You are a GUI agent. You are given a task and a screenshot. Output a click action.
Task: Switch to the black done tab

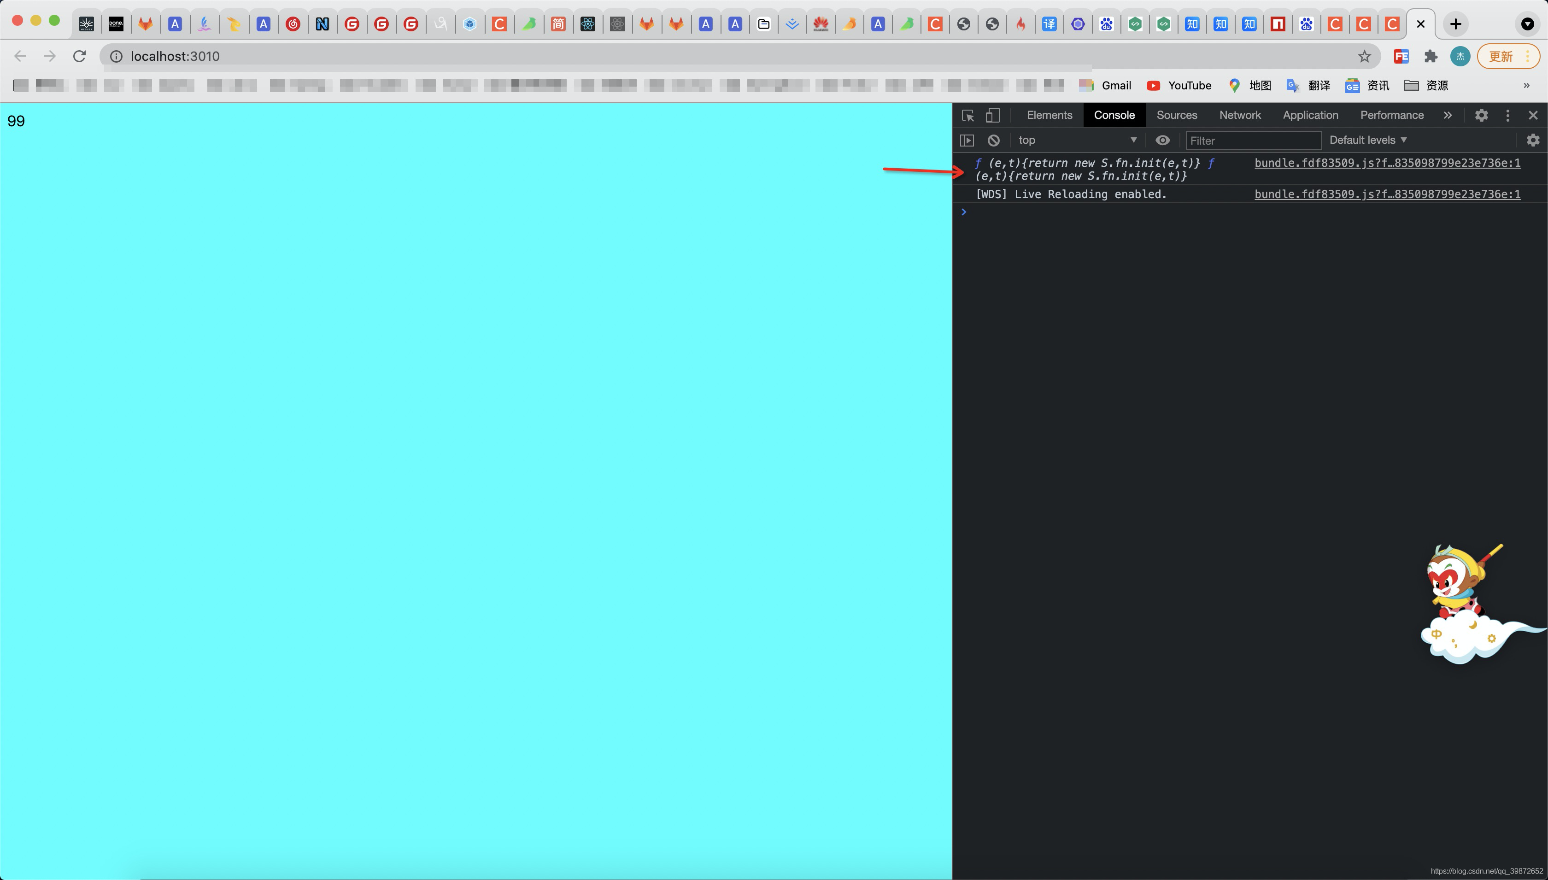(115, 24)
